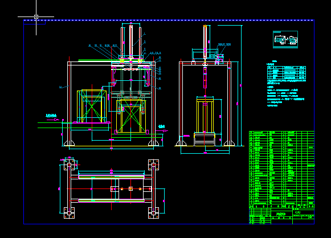Click the drawing number cell in title block

[x=303, y=212]
